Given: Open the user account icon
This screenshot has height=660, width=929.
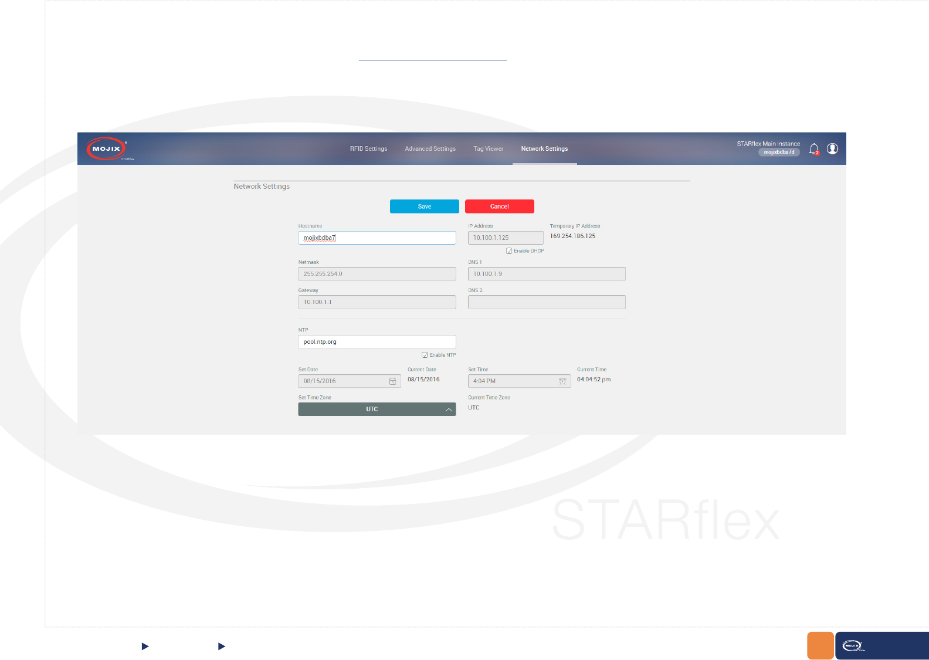Looking at the screenshot, I should click(x=832, y=148).
